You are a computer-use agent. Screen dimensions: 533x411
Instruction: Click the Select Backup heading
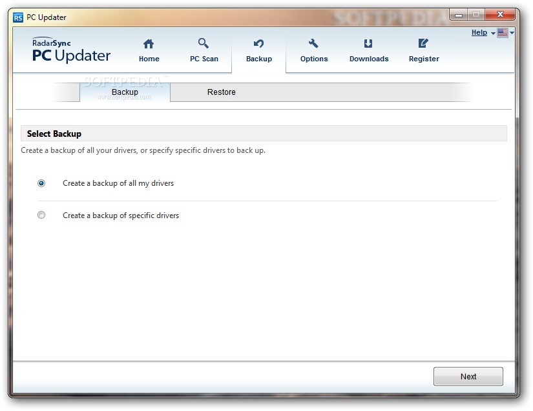pos(54,134)
